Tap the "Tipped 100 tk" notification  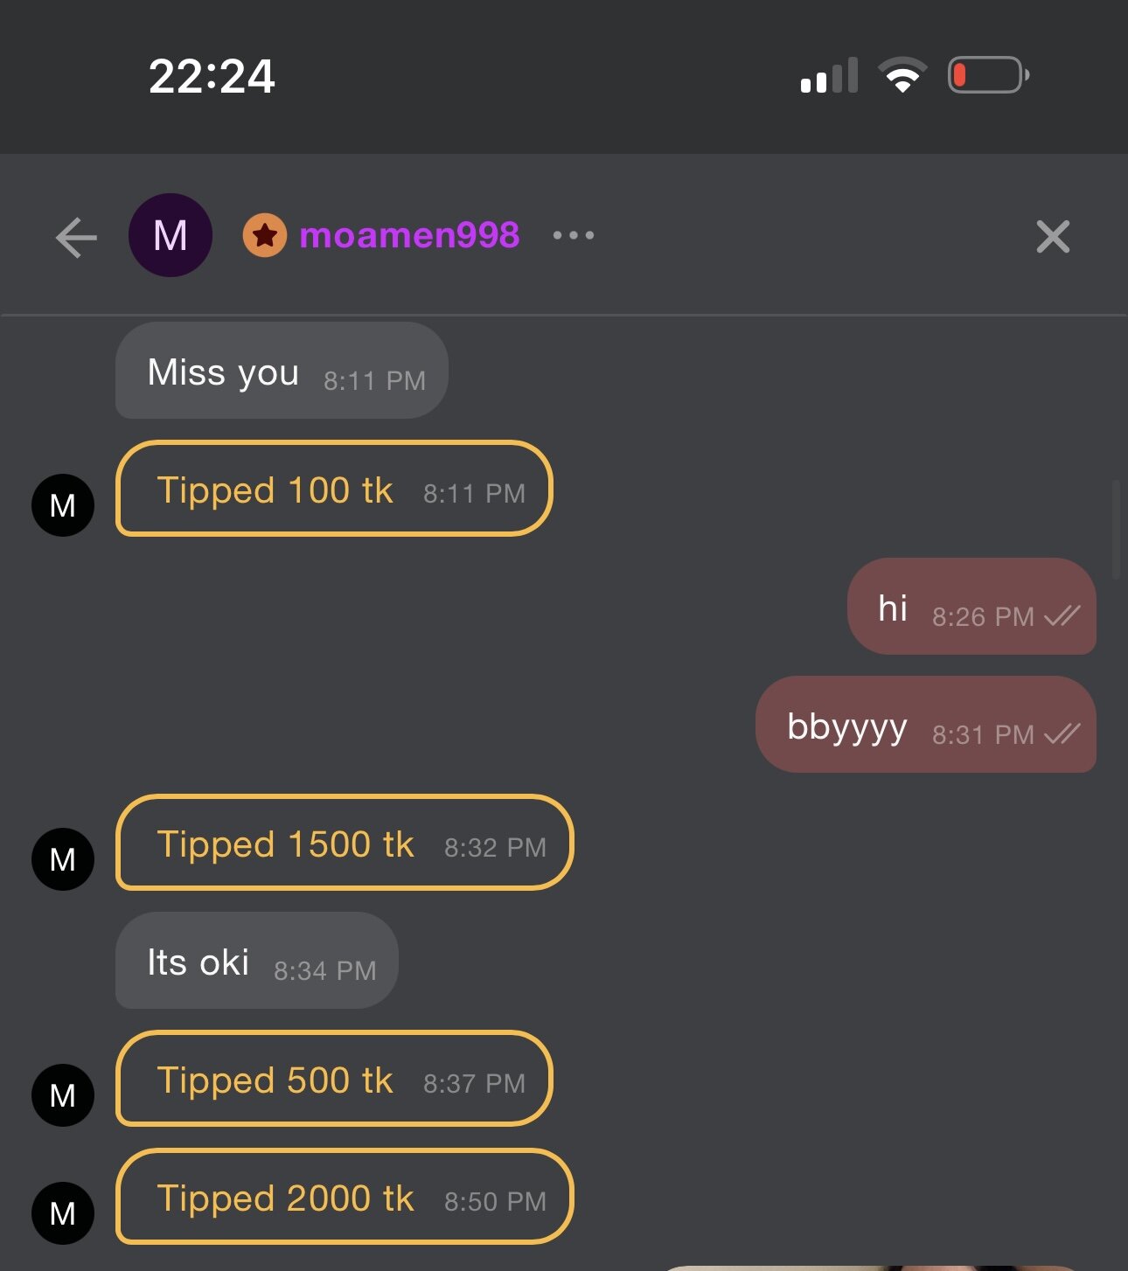334,489
